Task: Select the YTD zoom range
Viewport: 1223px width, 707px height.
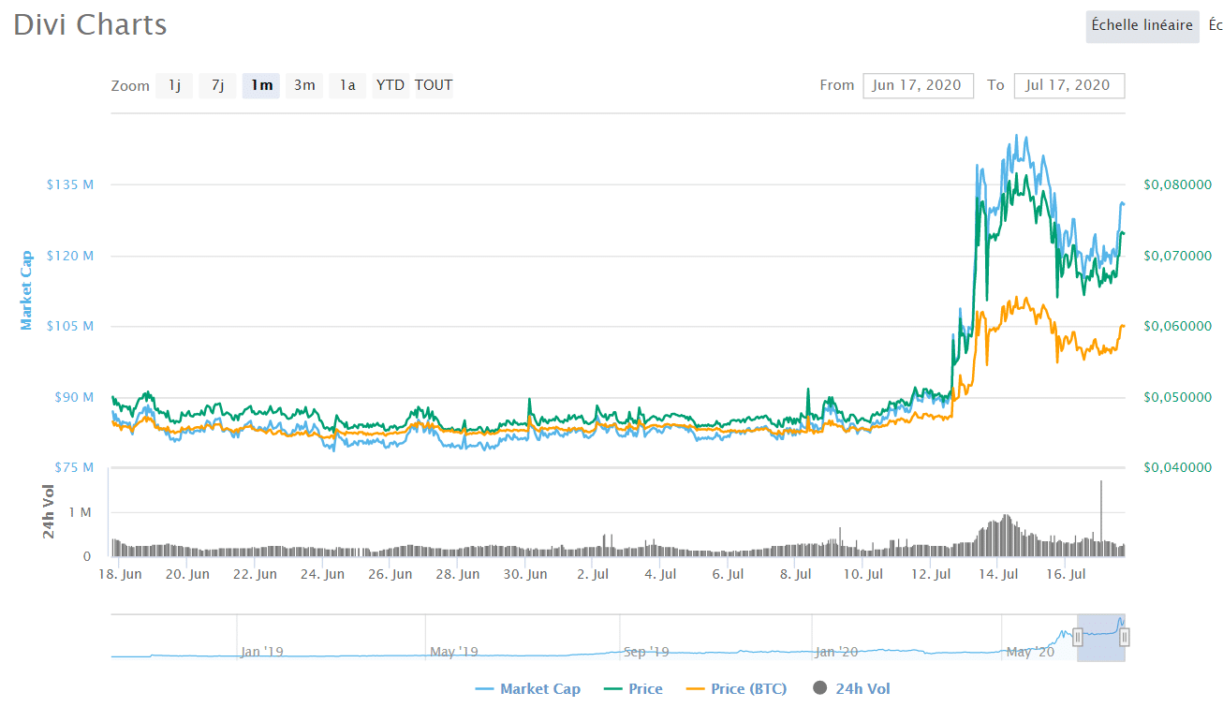Action: (x=390, y=85)
